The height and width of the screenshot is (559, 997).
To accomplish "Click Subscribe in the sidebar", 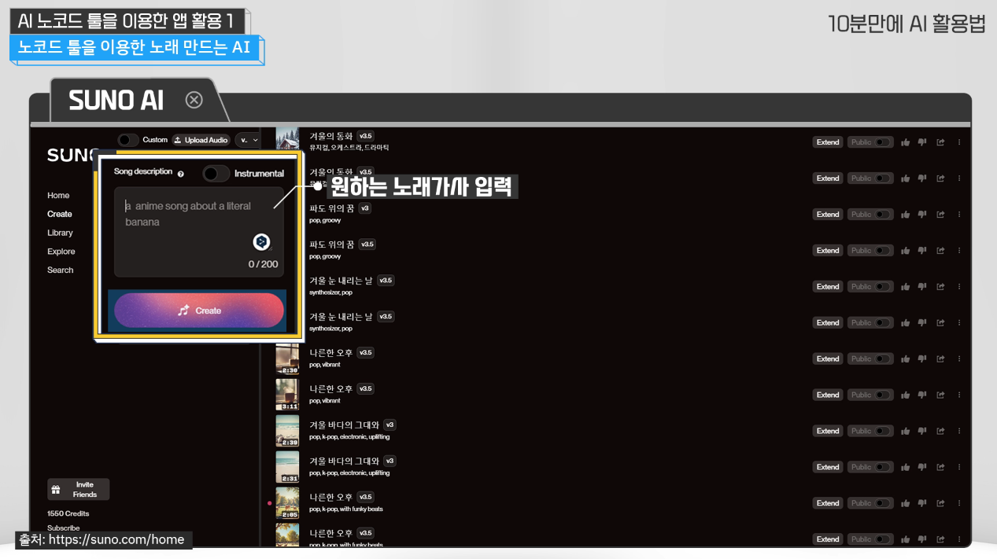I will 63,528.
